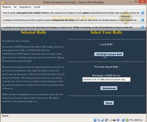Click the Select Your Rolls heading
The height and width of the screenshot is (122, 147).
click(106, 32)
